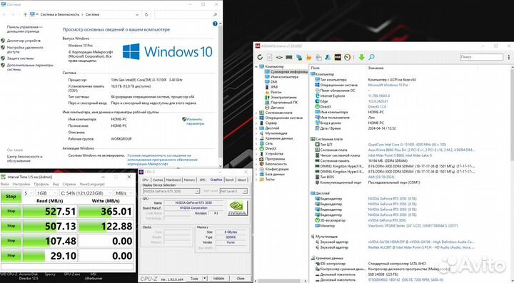Open the Настройки menu in CrystalDiskMark
The width and height of the screenshot is (514, 283).
(21, 184)
